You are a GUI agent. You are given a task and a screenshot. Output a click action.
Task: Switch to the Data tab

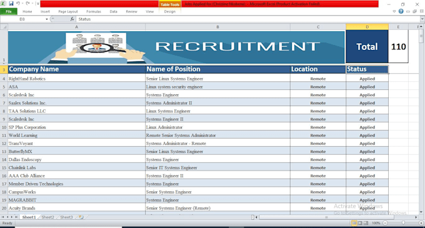114,12
